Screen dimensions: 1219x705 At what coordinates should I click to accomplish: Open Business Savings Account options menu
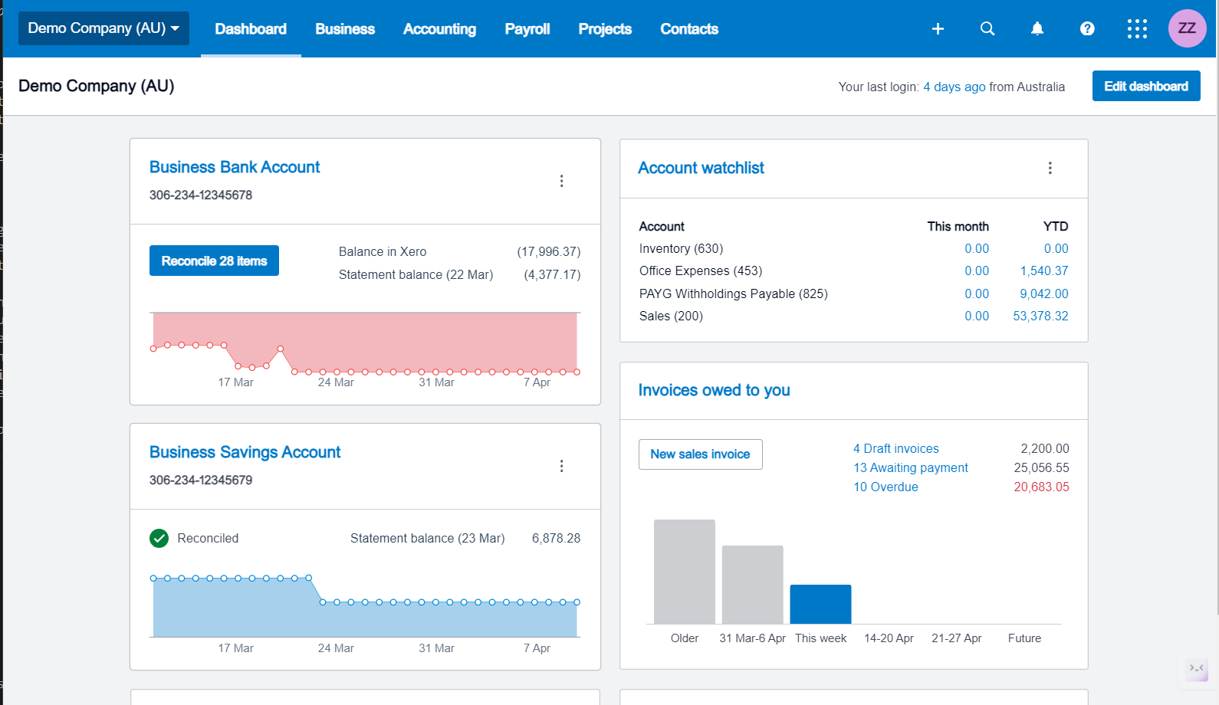coord(562,466)
